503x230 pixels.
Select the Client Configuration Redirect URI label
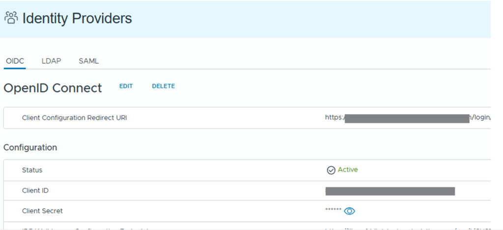[74, 118]
